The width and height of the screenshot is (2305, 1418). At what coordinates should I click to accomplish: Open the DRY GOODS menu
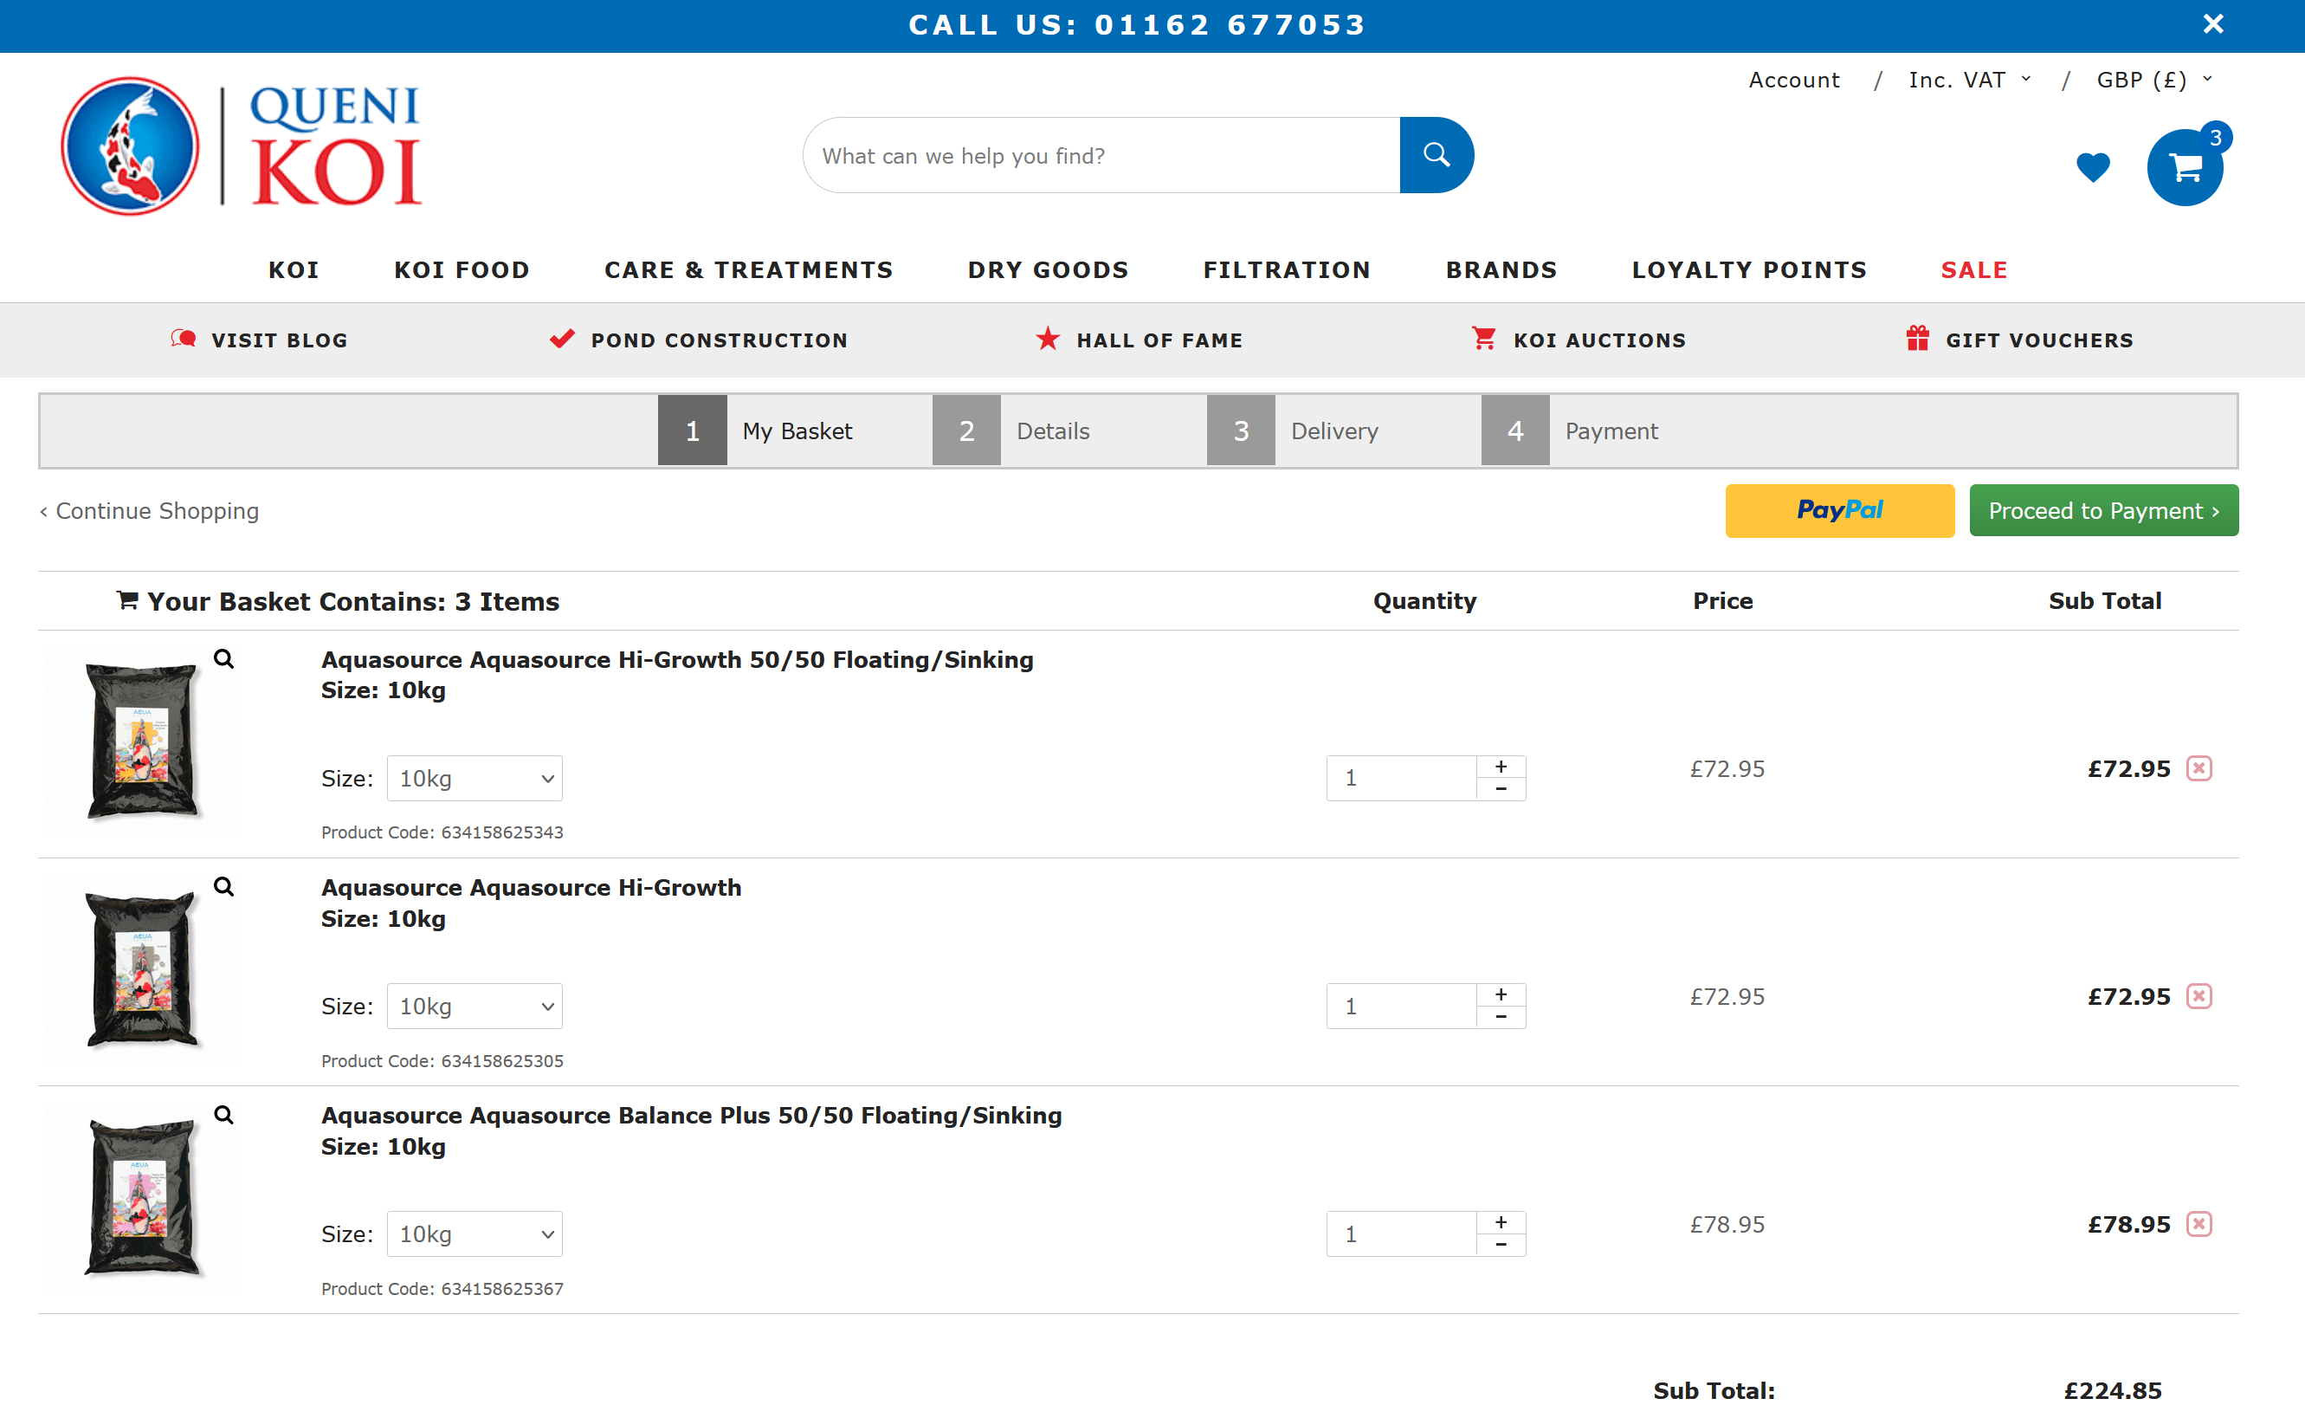(x=1048, y=270)
